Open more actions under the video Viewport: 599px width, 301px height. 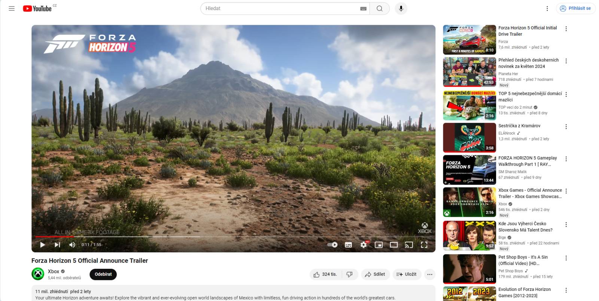[430, 274]
